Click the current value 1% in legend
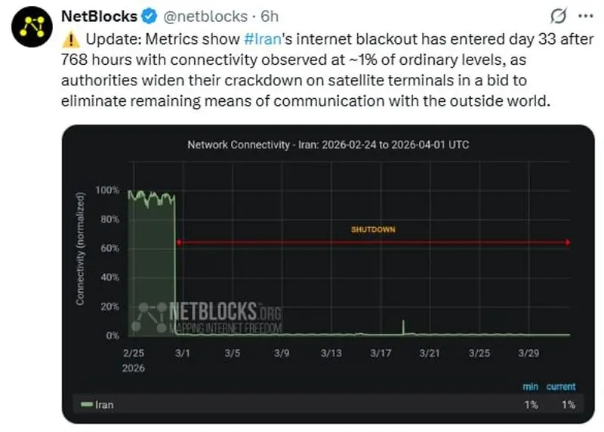Viewport: 604px width, 432px height. pos(567,405)
